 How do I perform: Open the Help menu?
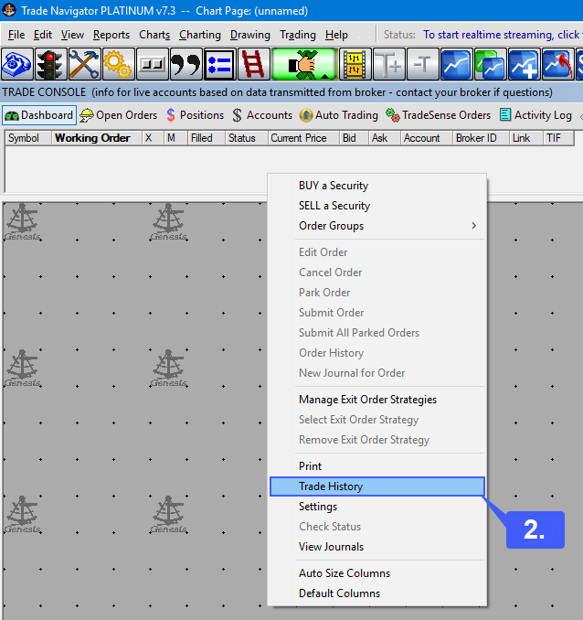[337, 35]
